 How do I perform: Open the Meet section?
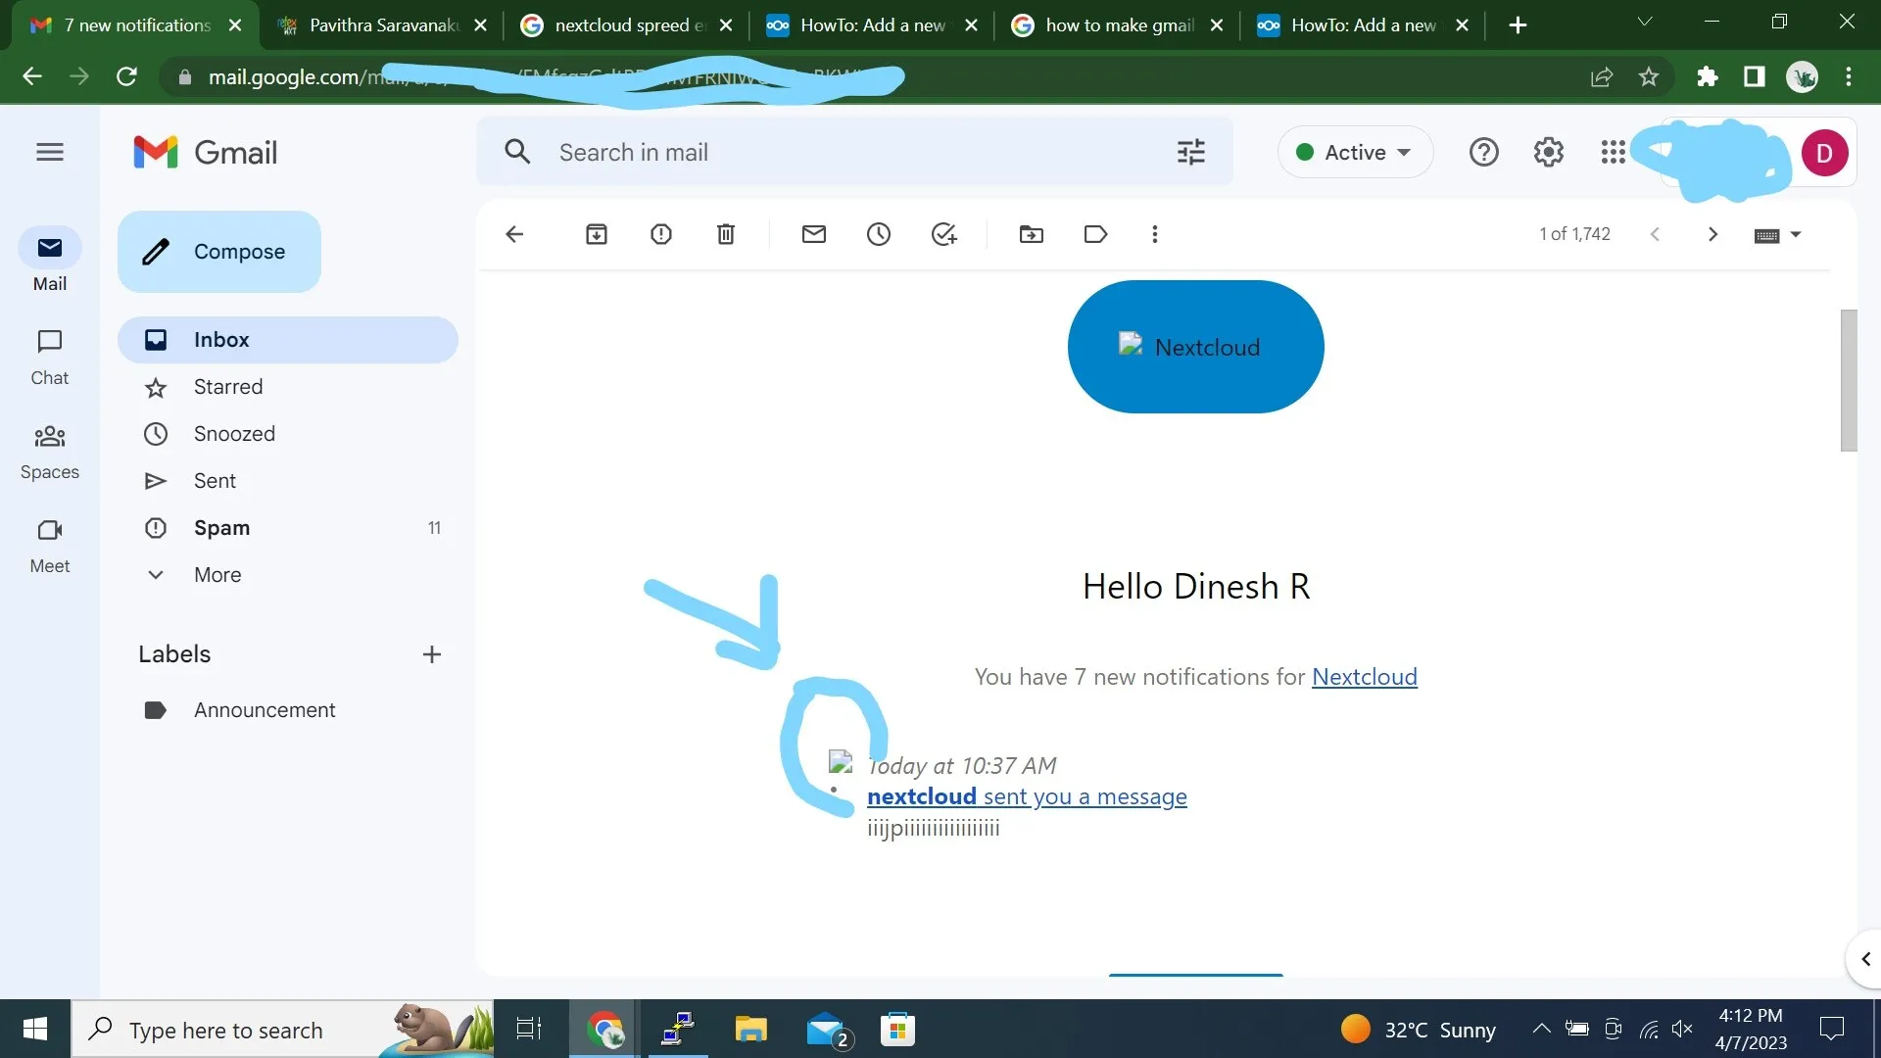50,546
